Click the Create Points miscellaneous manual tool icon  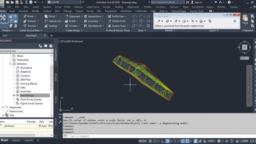click(159, 21)
